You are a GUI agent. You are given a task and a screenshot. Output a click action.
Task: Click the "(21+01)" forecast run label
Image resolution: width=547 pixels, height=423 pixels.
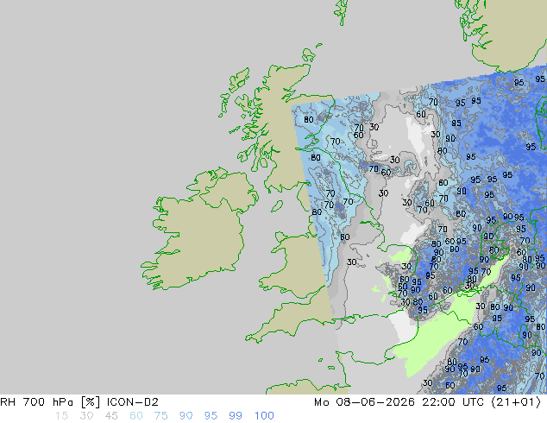[x=516, y=402]
